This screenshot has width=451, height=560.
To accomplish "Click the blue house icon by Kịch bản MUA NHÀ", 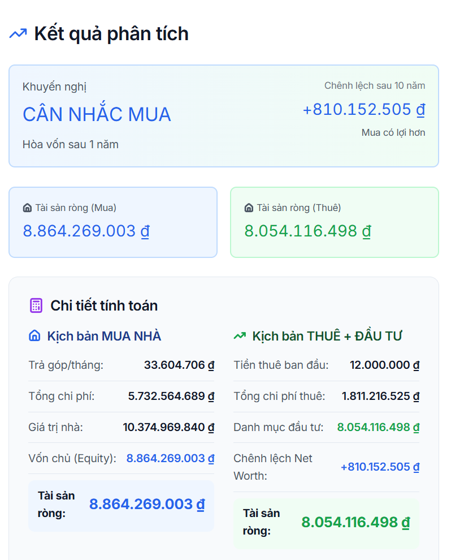I will point(34,335).
